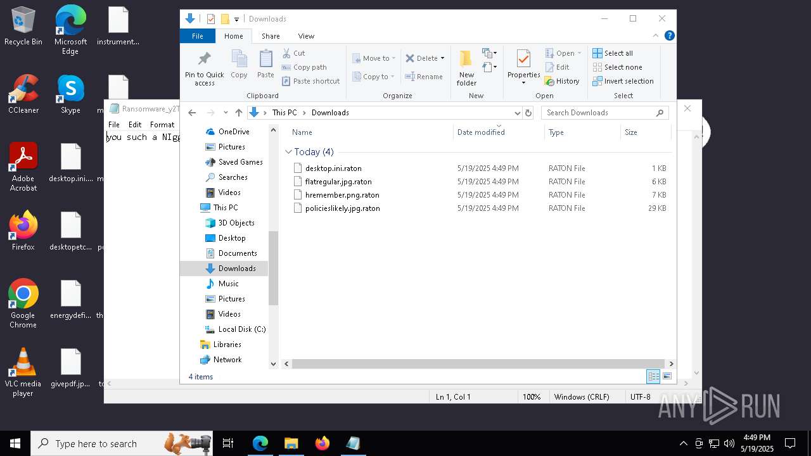
Task: Click the Paste ribbon icon
Action: 265,65
